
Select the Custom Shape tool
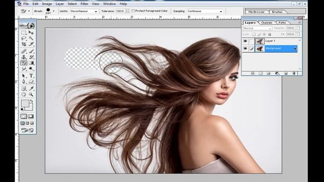pos(31,81)
